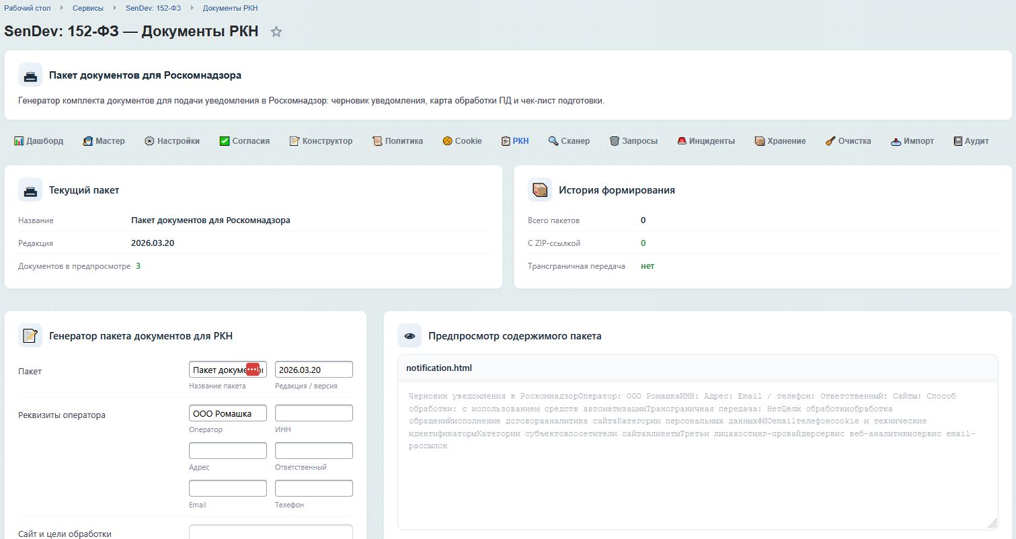Open the Настройки tab

tap(172, 140)
